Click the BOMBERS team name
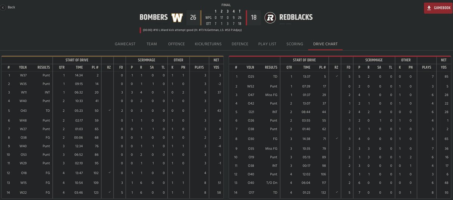 point(154,17)
